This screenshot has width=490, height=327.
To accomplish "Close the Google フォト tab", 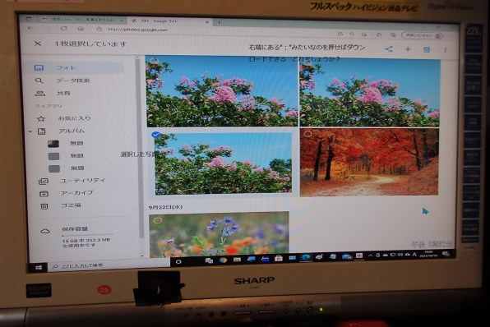I will point(206,22).
